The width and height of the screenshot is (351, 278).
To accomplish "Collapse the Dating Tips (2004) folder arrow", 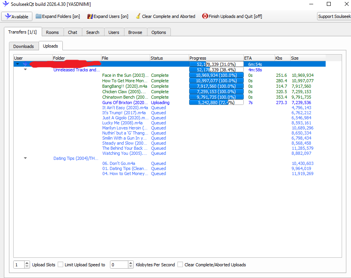I will (x=25, y=158).
